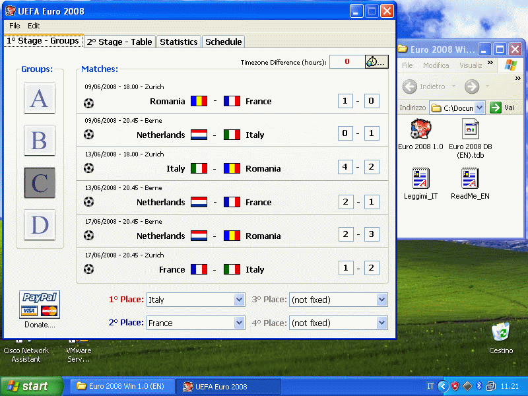
Task: Select 1° Stage - Groups tab
Action: pos(44,41)
